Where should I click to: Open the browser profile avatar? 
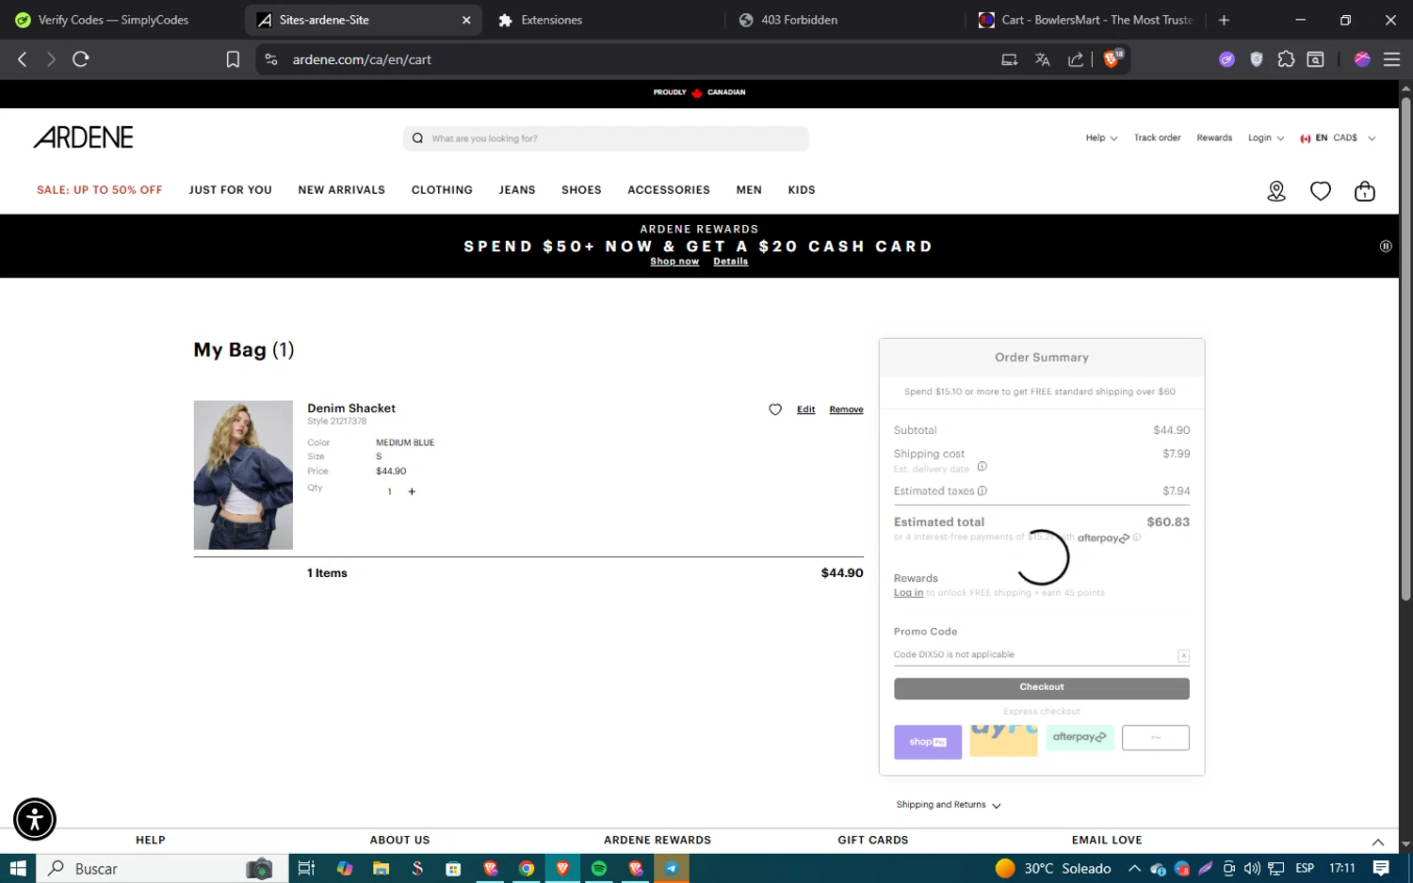click(x=1362, y=59)
